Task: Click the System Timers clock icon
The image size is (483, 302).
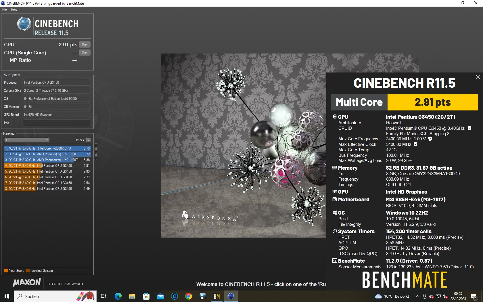Action: click(335, 231)
